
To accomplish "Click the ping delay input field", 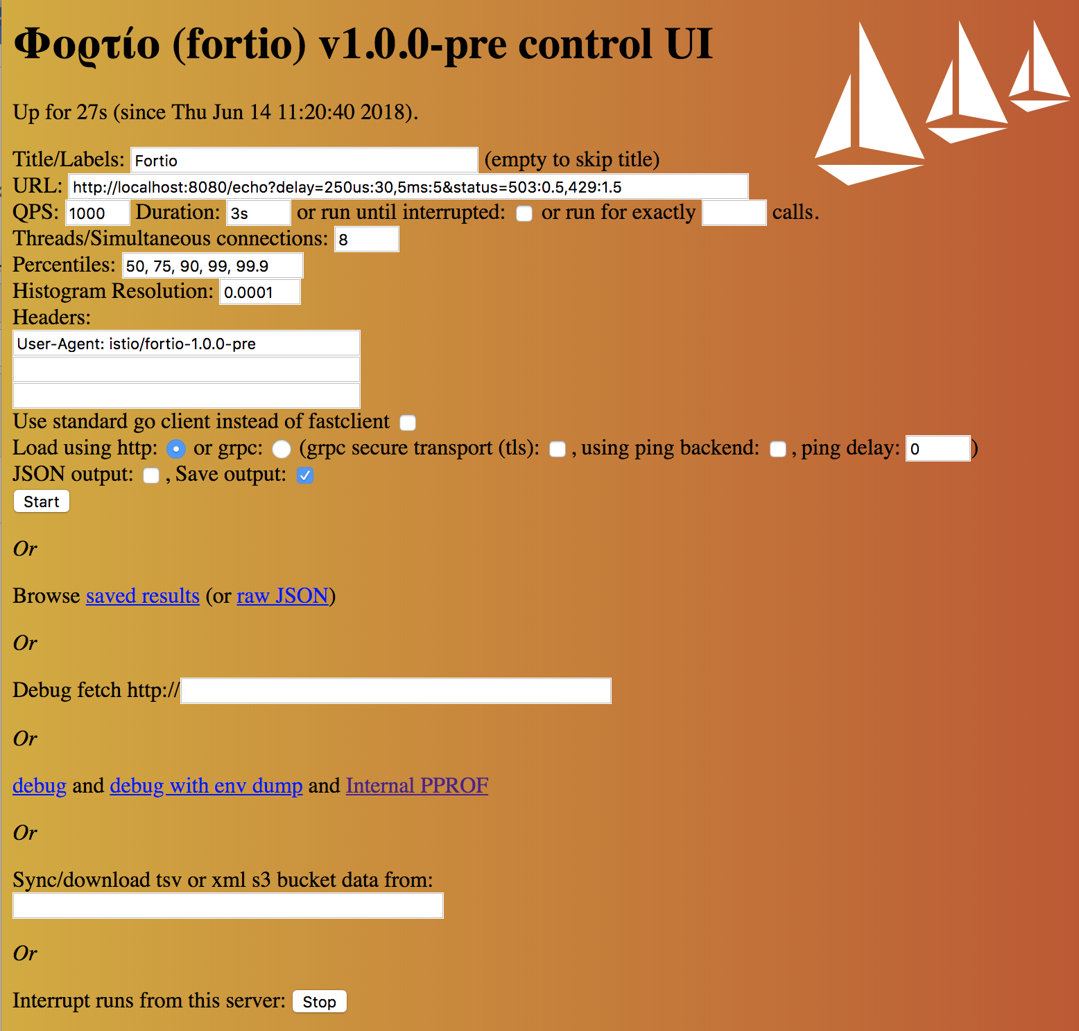I will (x=938, y=448).
